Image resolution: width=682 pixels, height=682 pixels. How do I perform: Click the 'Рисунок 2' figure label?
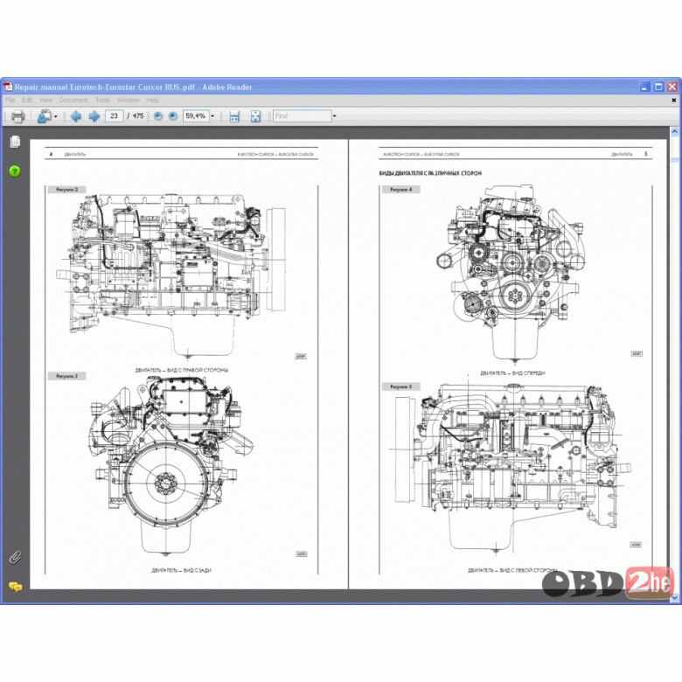[x=67, y=190]
